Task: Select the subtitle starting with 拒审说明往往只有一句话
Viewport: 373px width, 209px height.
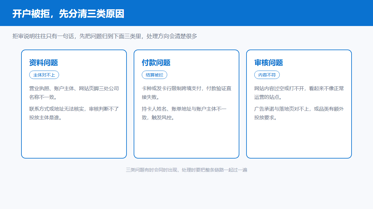Action: [105, 36]
